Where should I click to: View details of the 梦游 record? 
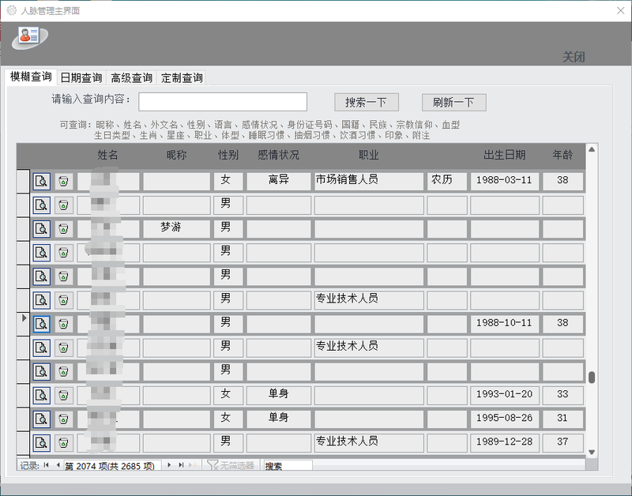pos(42,229)
